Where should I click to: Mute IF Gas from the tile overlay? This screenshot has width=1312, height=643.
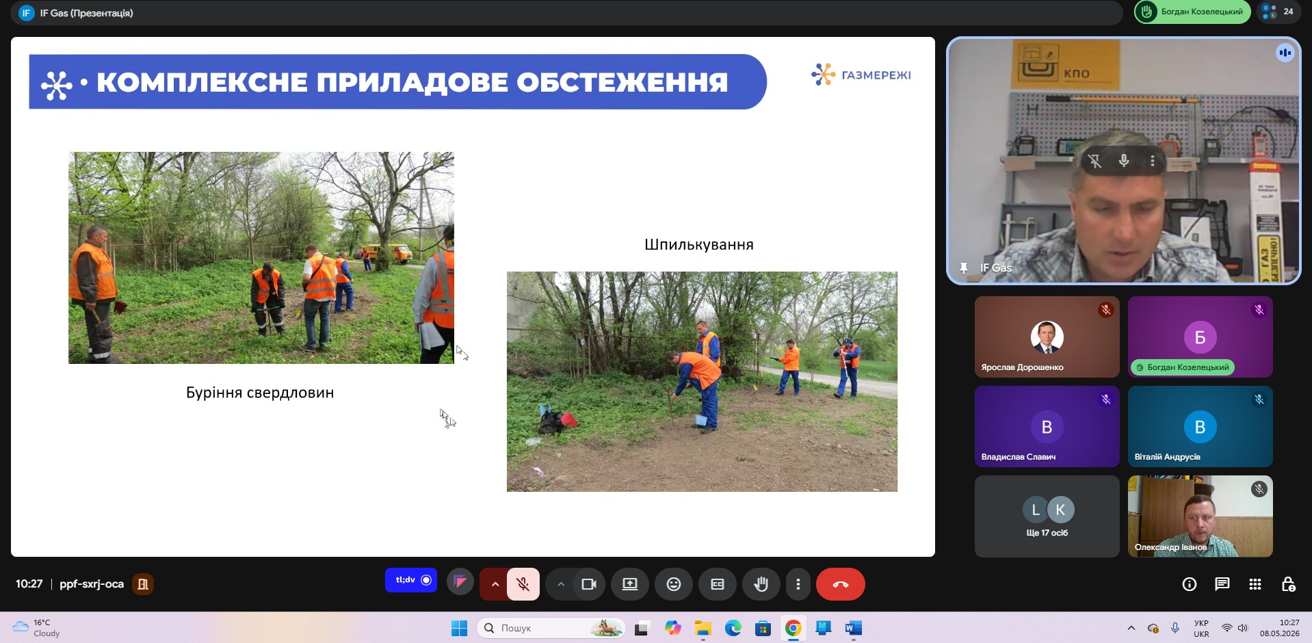coord(1123,161)
